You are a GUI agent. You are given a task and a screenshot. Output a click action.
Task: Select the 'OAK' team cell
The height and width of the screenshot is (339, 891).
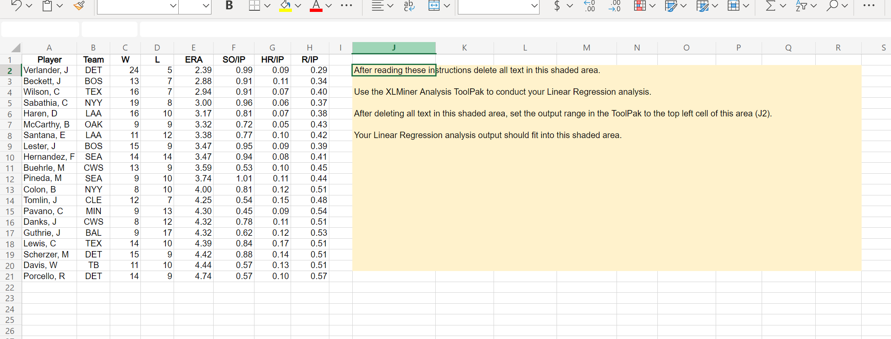(93, 124)
